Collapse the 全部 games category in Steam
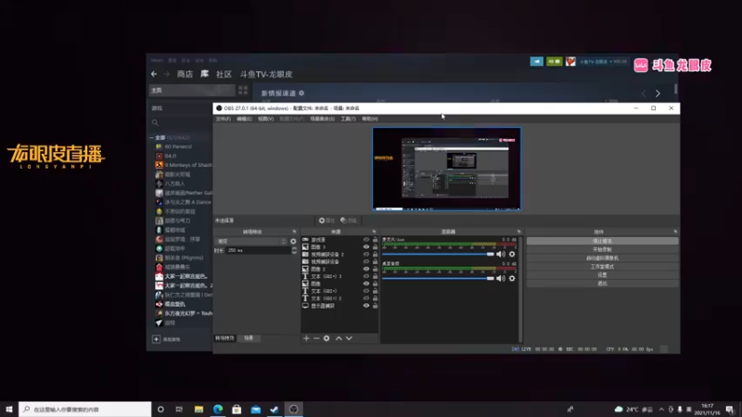Screen dimensions: 742x417 tap(151, 137)
